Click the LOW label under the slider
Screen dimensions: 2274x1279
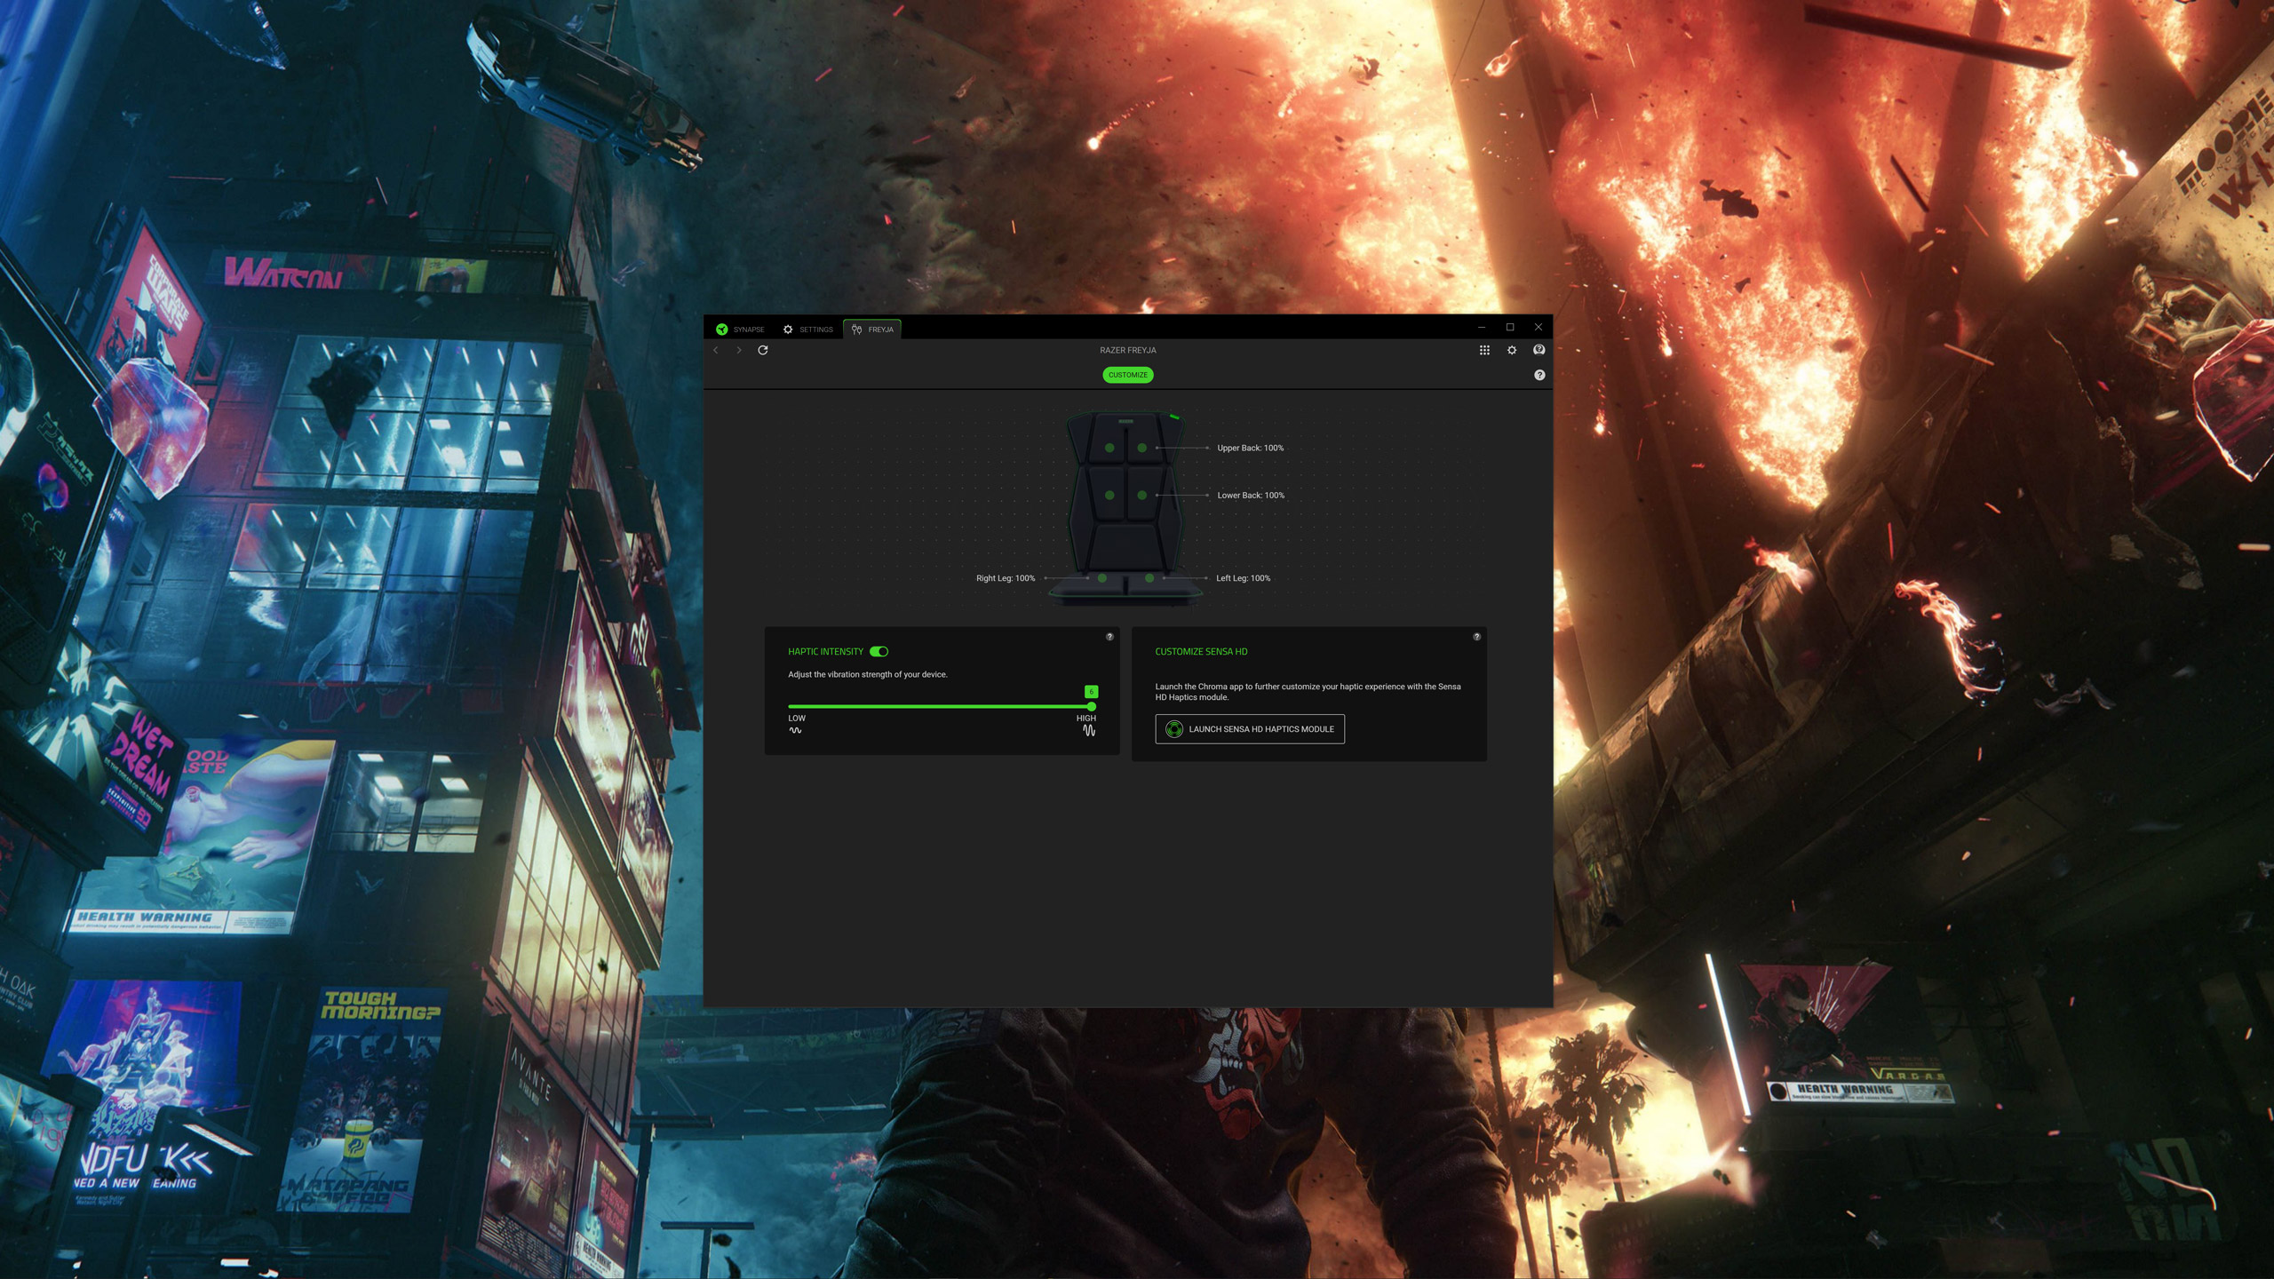(x=797, y=718)
